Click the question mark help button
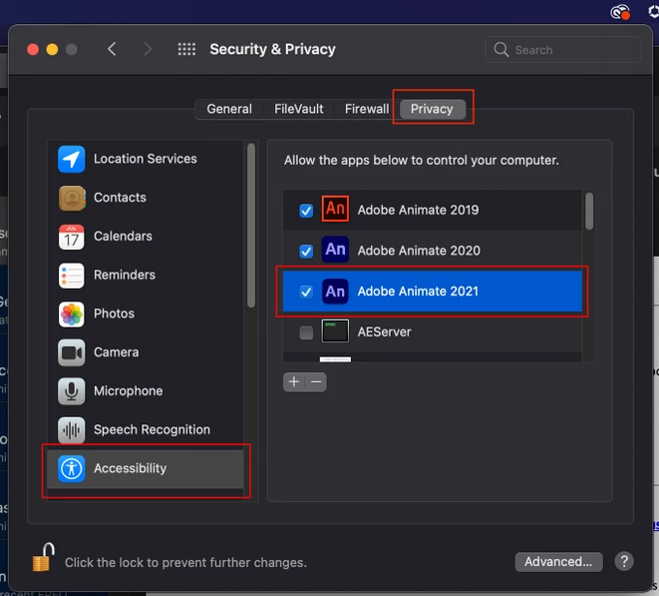Viewport: 659px width, 596px height. click(624, 561)
